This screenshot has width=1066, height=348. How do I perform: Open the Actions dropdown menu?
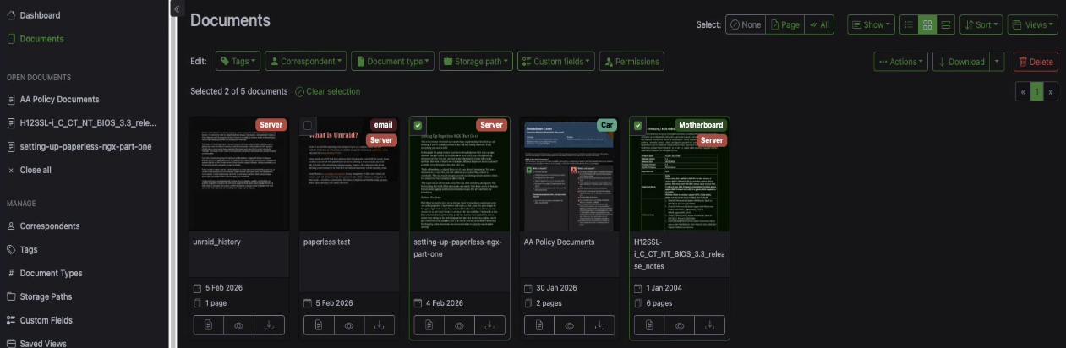coord(900,62)
